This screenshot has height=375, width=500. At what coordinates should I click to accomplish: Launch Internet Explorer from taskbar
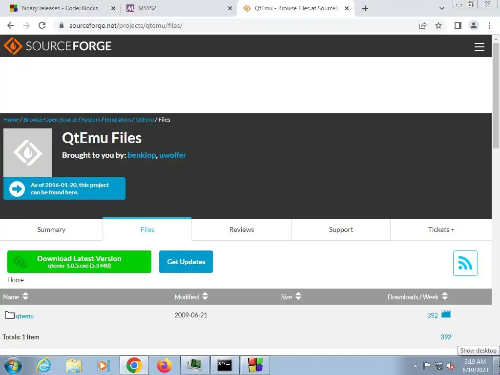(43, 365)
